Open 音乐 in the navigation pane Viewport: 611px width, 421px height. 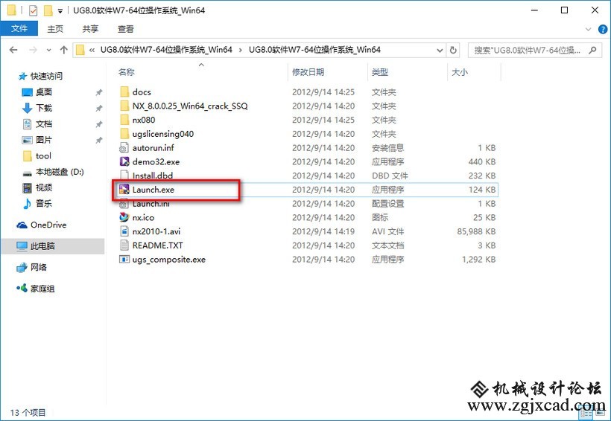[x=44, y=203]
